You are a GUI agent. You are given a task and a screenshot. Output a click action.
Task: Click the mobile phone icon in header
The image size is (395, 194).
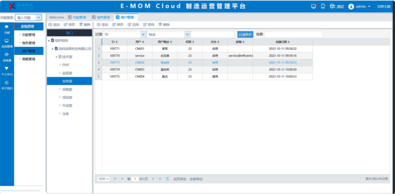coord(323,6)
